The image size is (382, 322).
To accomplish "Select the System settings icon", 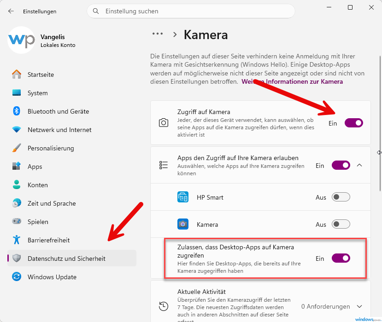I will coord(16,93).
